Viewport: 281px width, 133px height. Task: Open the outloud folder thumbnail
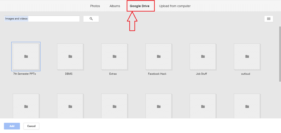coord(247,57)
